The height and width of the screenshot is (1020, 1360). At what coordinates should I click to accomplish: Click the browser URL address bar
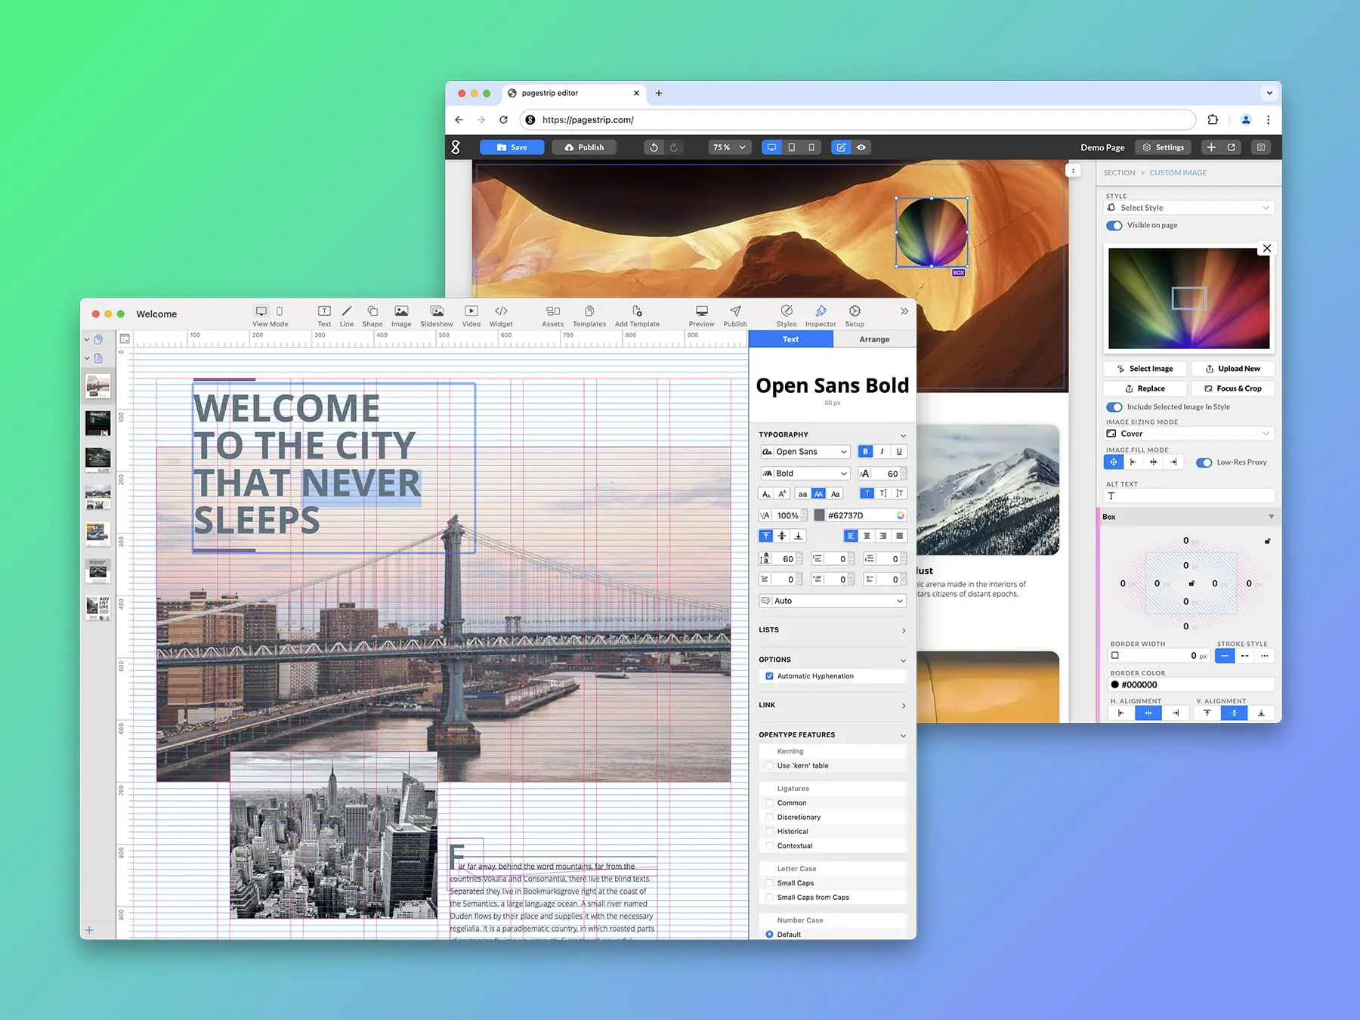861,119
